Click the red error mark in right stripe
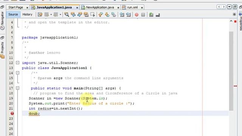 point(235,86)
